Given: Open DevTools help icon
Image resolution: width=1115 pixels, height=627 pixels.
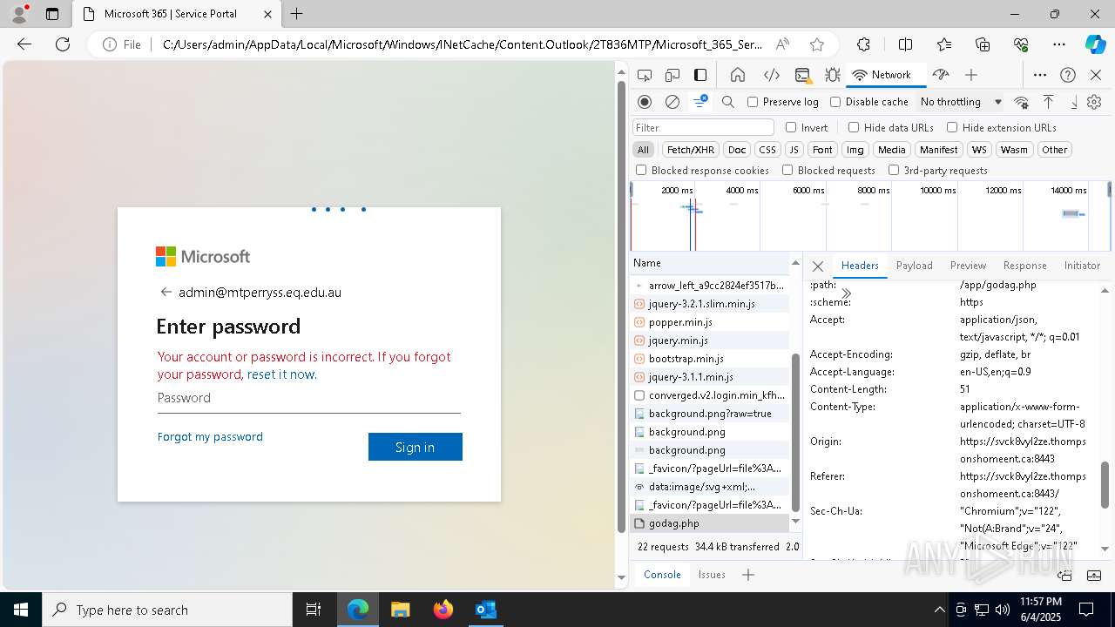Looking at the screenshot, I should tap(1068, 75).
